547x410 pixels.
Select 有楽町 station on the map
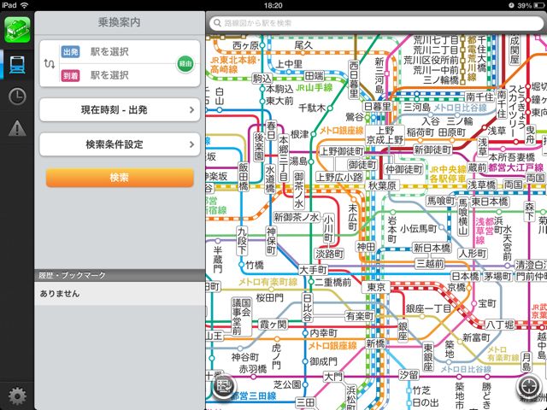[360, 316]
